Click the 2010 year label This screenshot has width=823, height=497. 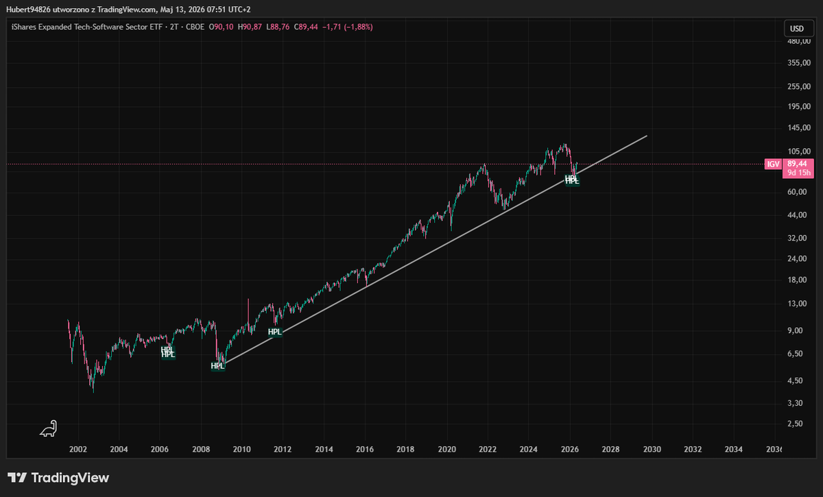point(241,450)
